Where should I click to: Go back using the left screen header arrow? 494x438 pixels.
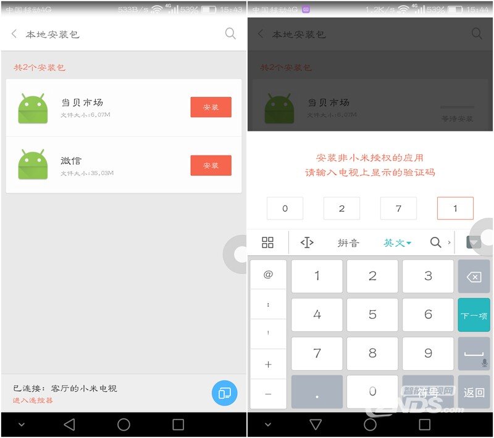pyautogui.click(x=14, y=34)
